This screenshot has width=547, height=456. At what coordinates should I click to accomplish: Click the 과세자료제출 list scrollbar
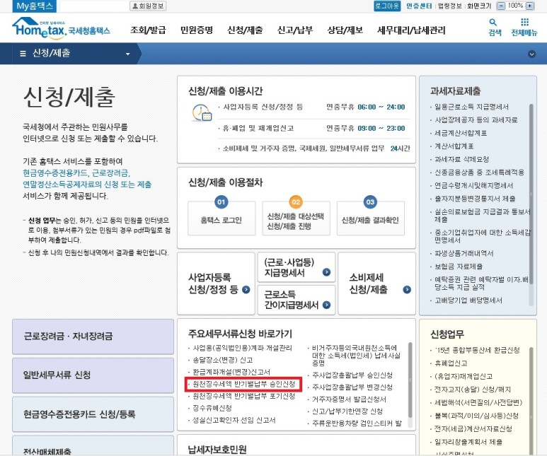(x=531, y=194)
